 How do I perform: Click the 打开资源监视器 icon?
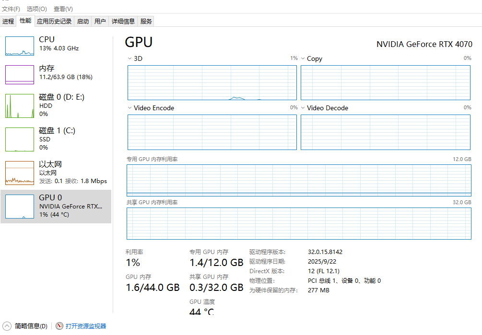point(59,326)
